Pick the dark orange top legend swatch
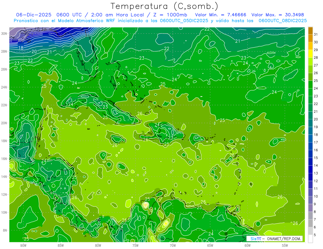 [x=310, y=31]
